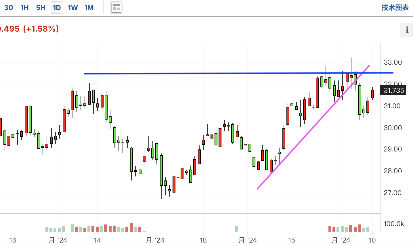Click the date label 10 on time axis
The image size is (413, 246).
(372, 240)
